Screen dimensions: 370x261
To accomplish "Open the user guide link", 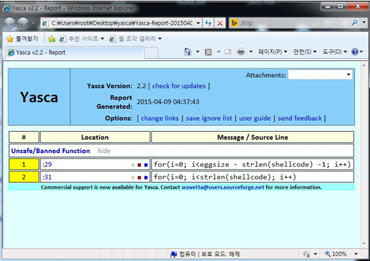I will pos(255,118).
